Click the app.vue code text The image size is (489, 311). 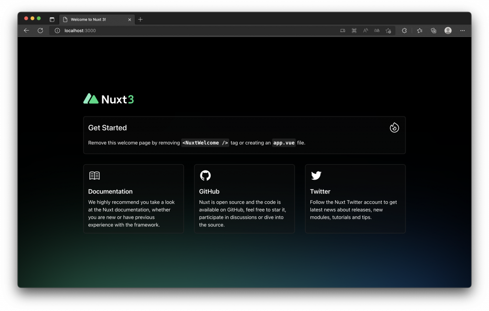click(284, 143)
